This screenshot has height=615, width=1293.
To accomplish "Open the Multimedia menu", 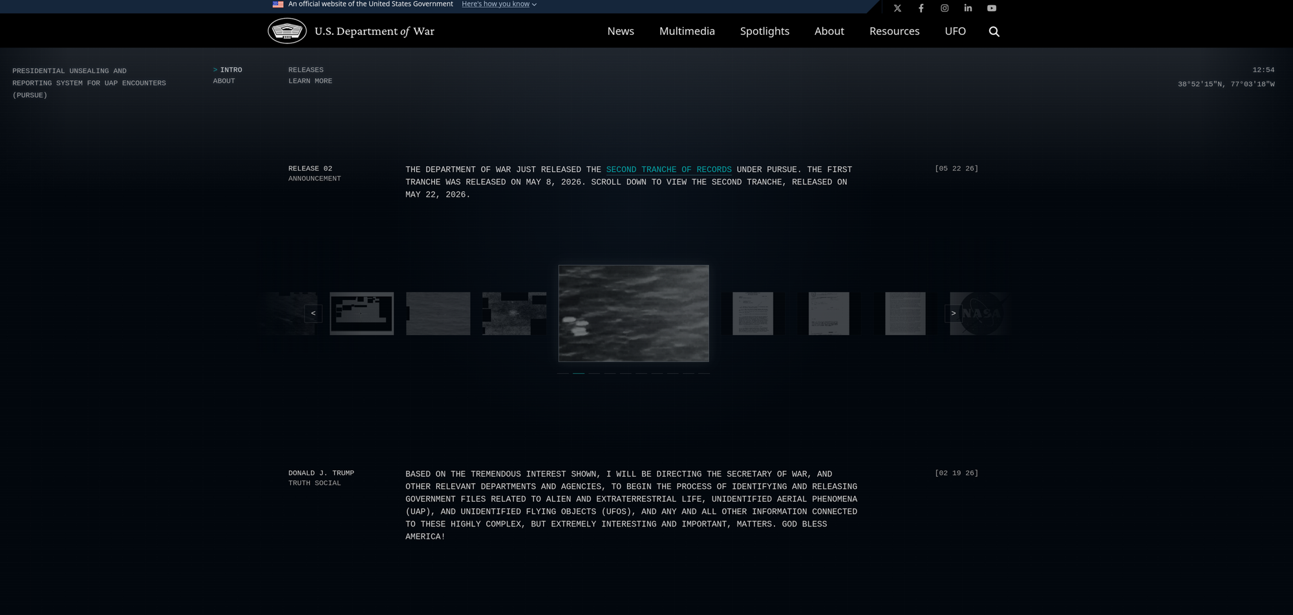I will [x=687, y=31].
